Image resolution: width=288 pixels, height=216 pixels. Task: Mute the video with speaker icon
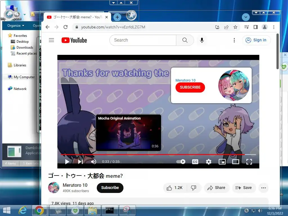94,162
